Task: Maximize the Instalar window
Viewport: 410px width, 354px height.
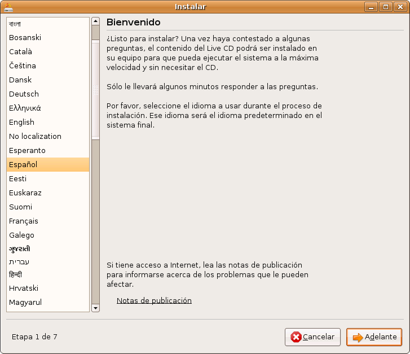Action: 385,7
